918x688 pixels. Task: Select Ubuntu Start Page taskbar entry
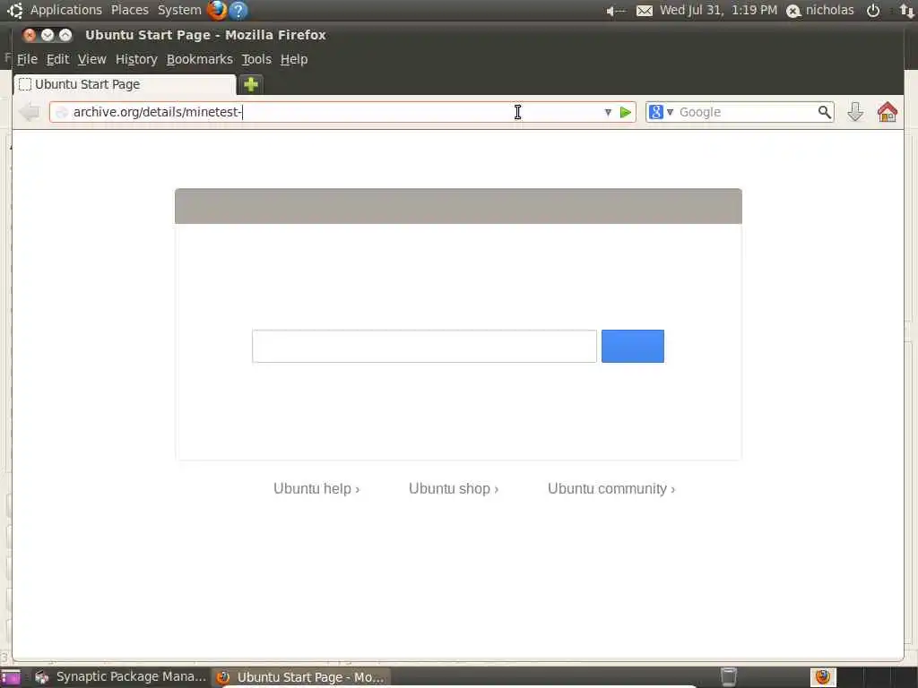(301, 677)
